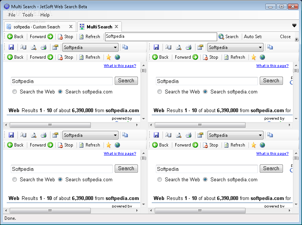Image resolution: width=302 pixels, height=225 pixels.
Task: Click the favorites star in the top-left pane
Action: pos(109,57)
